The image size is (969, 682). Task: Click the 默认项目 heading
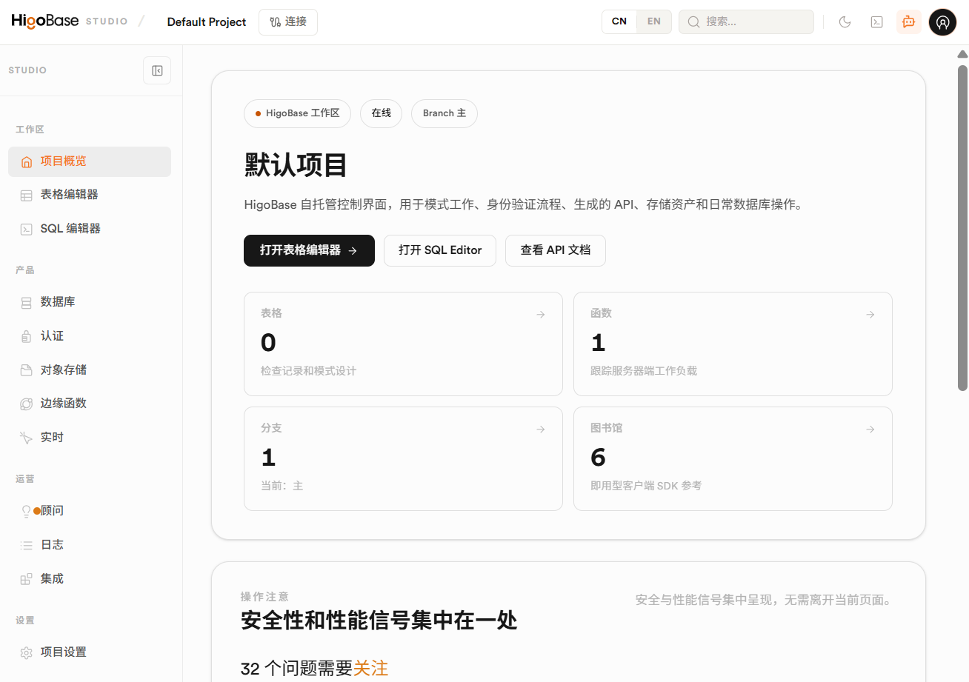[296, 165]
